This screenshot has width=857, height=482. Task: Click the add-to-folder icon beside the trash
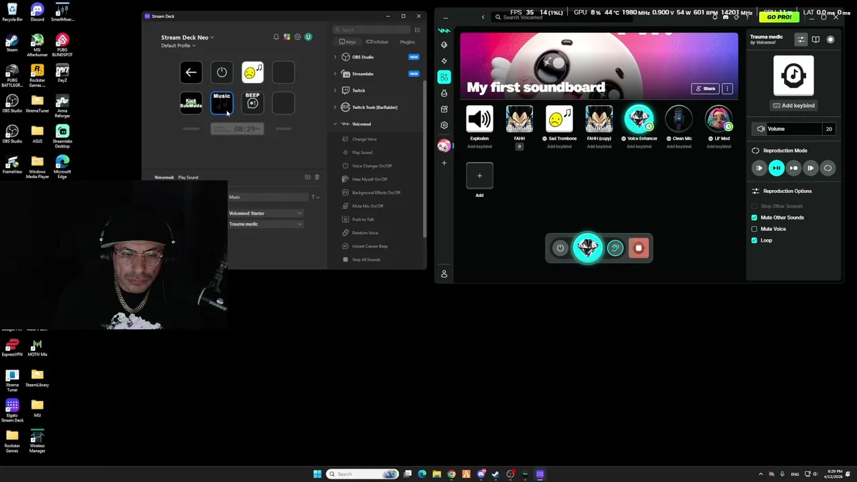(307, 177)
